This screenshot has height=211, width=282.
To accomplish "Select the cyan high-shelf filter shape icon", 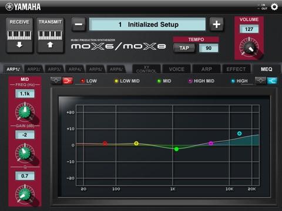I will [x=272, y=80].
